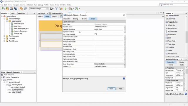Click the Variable Modifiers value field

pyautogui.click(x=109, y=29)
